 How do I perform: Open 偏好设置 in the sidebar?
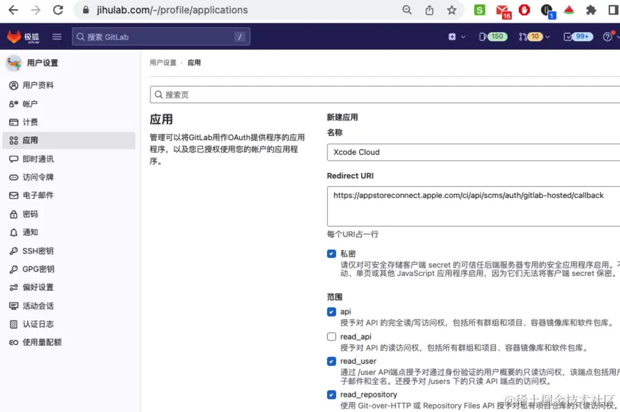pos(69,287)
